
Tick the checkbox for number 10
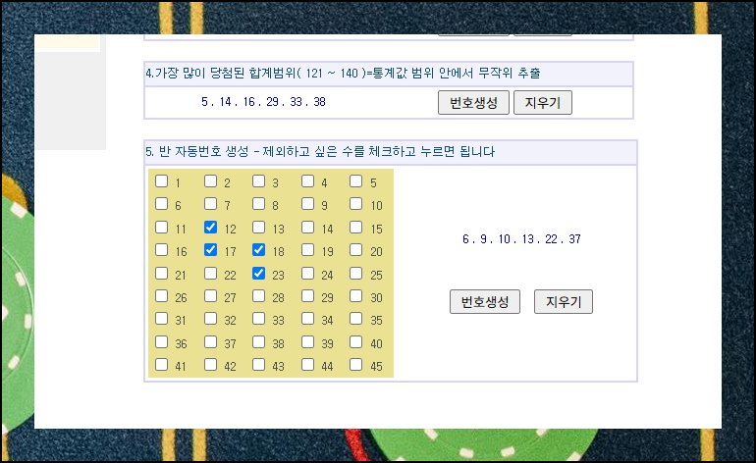click(355, 204)
